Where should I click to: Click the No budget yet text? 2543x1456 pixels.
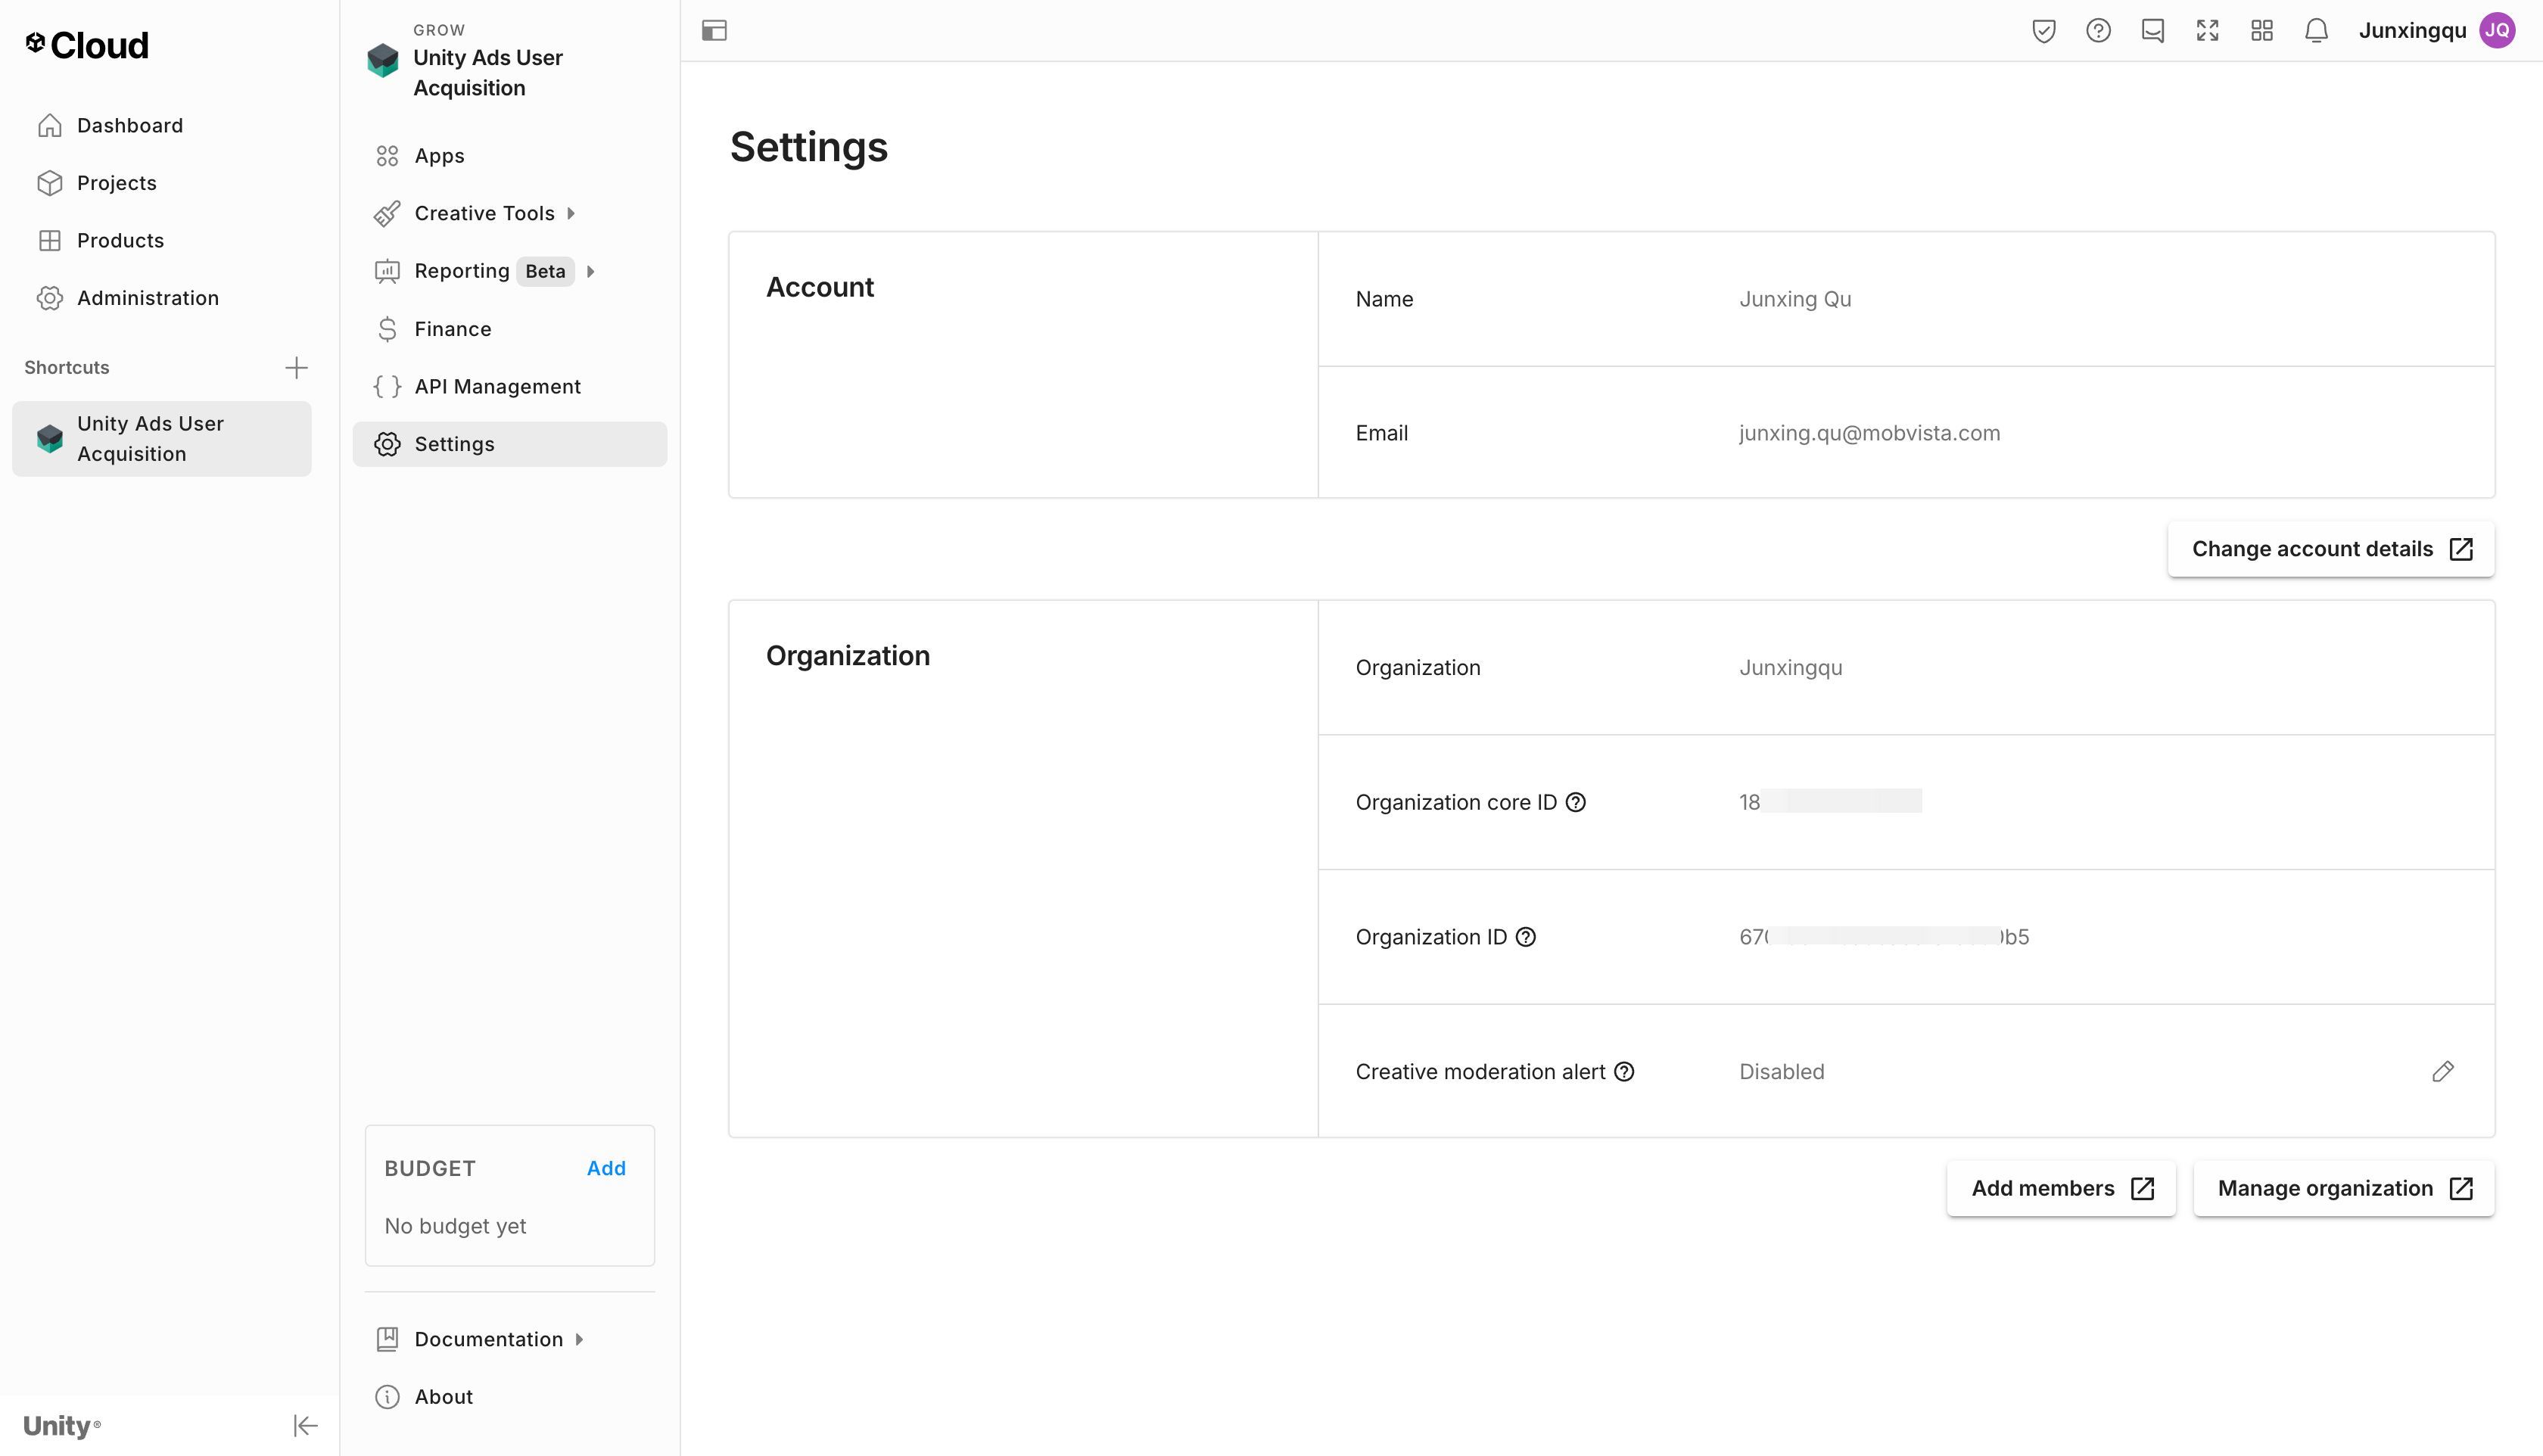455,1226
